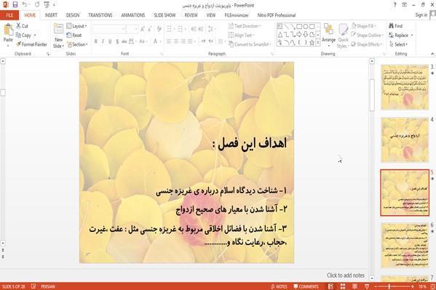Click to add notes area

tap(346, 275)
